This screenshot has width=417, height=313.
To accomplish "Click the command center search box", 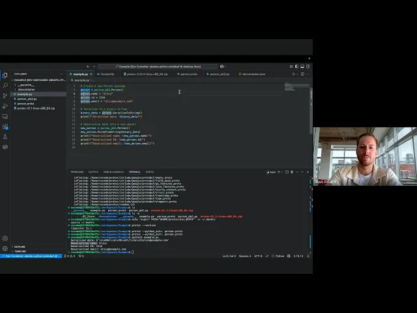I will (x=158, y=67).
